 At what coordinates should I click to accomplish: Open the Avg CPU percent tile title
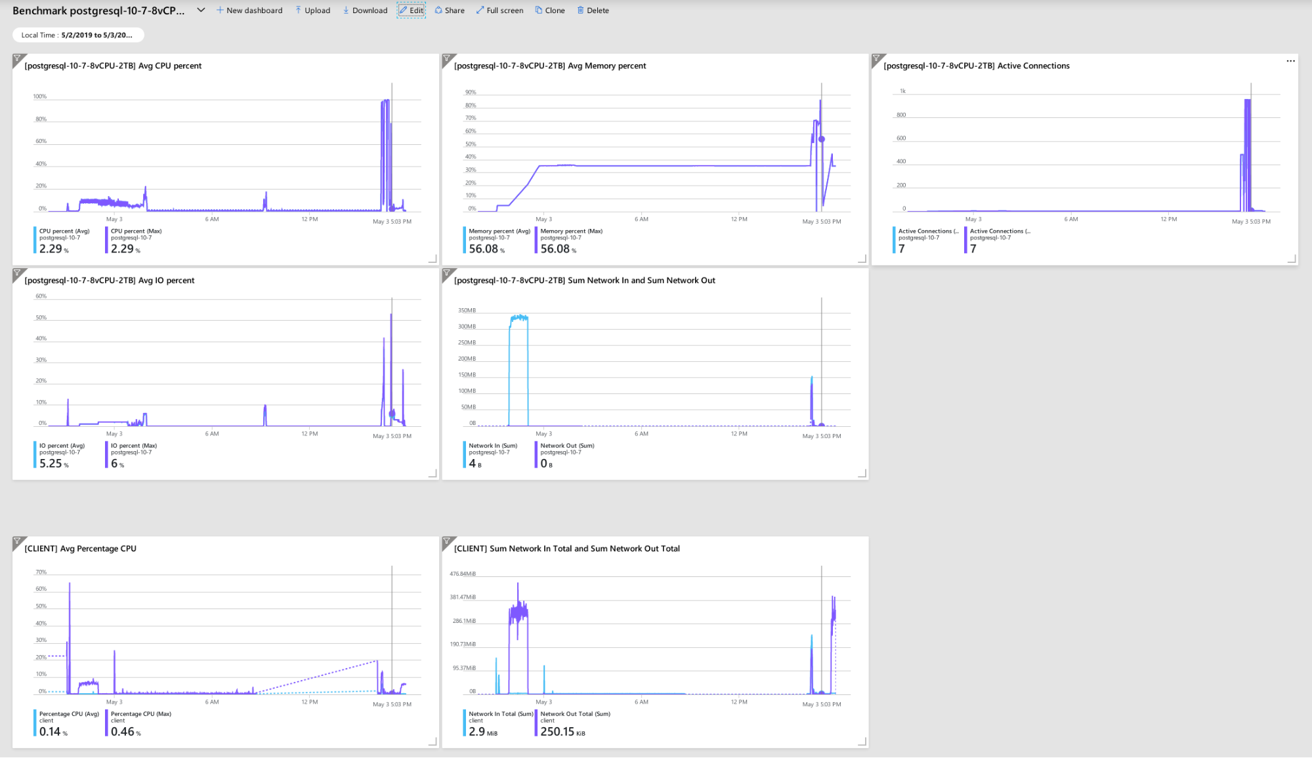point(113,66)
